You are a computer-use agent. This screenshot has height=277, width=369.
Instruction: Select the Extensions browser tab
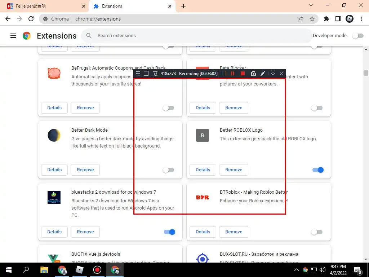132,6
